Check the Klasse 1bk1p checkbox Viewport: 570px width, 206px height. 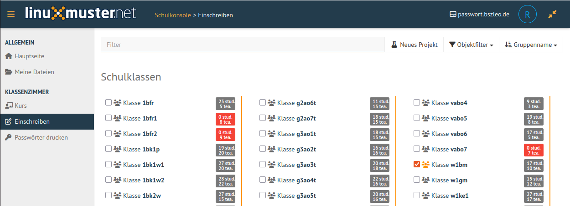(x=109, y=149)
